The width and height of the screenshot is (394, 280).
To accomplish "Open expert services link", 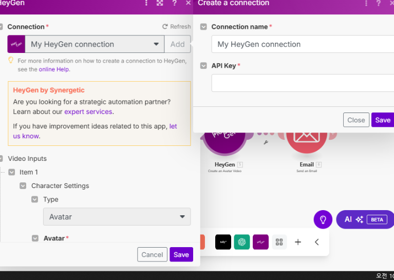I will pyautogui.click(x=88, y=111).
